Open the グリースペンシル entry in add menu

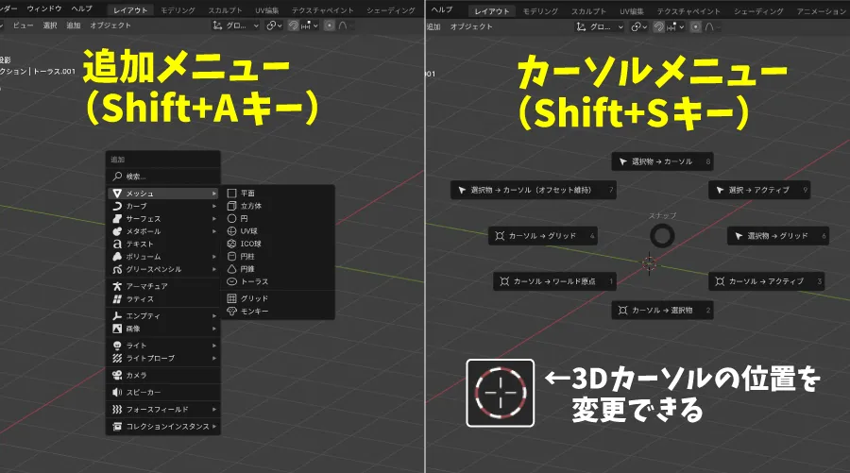163,269
